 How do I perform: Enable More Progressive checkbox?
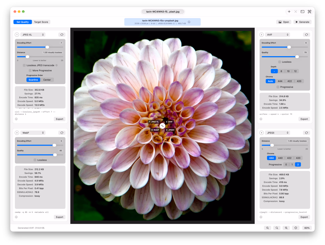[30, 71]
